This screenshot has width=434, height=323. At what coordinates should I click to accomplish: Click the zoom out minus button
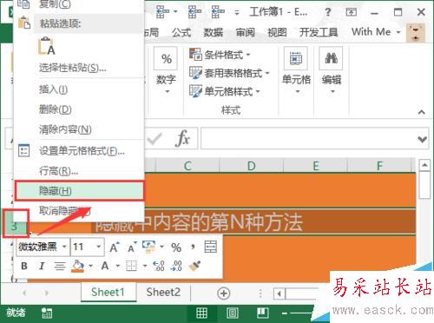click(285, 313)
